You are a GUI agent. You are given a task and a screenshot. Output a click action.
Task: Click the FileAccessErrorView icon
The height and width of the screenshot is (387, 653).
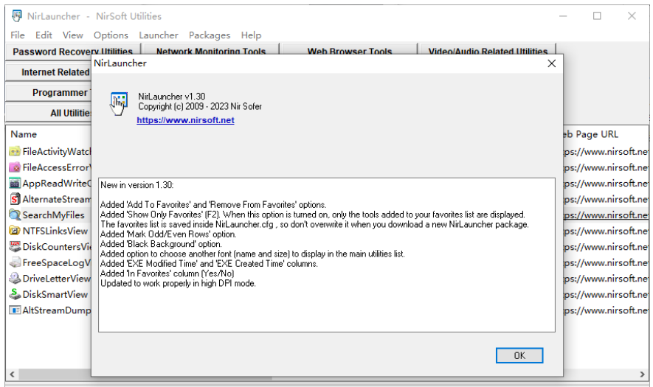click(15, 167)
